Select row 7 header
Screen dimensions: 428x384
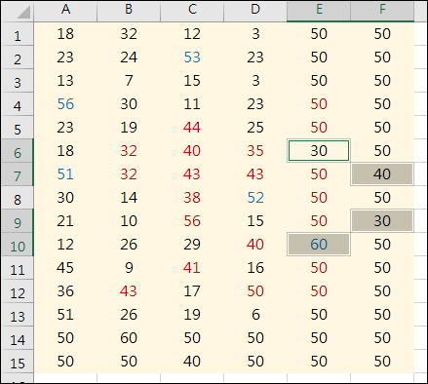click(x=18, y=174)
